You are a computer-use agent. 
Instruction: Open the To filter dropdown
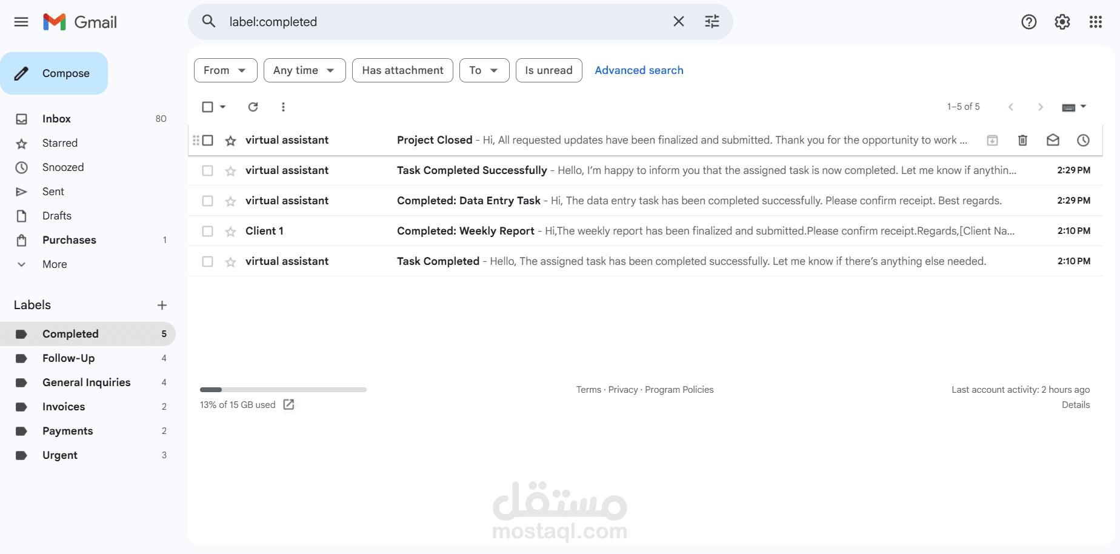(x=484, y=70)
